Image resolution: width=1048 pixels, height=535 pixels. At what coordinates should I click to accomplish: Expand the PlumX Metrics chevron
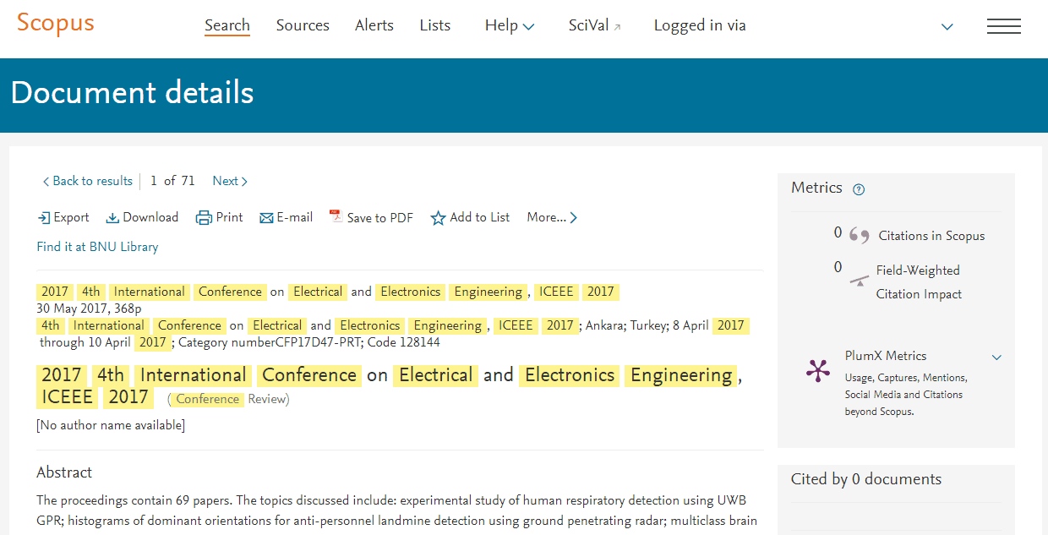(x=996, y=358)
